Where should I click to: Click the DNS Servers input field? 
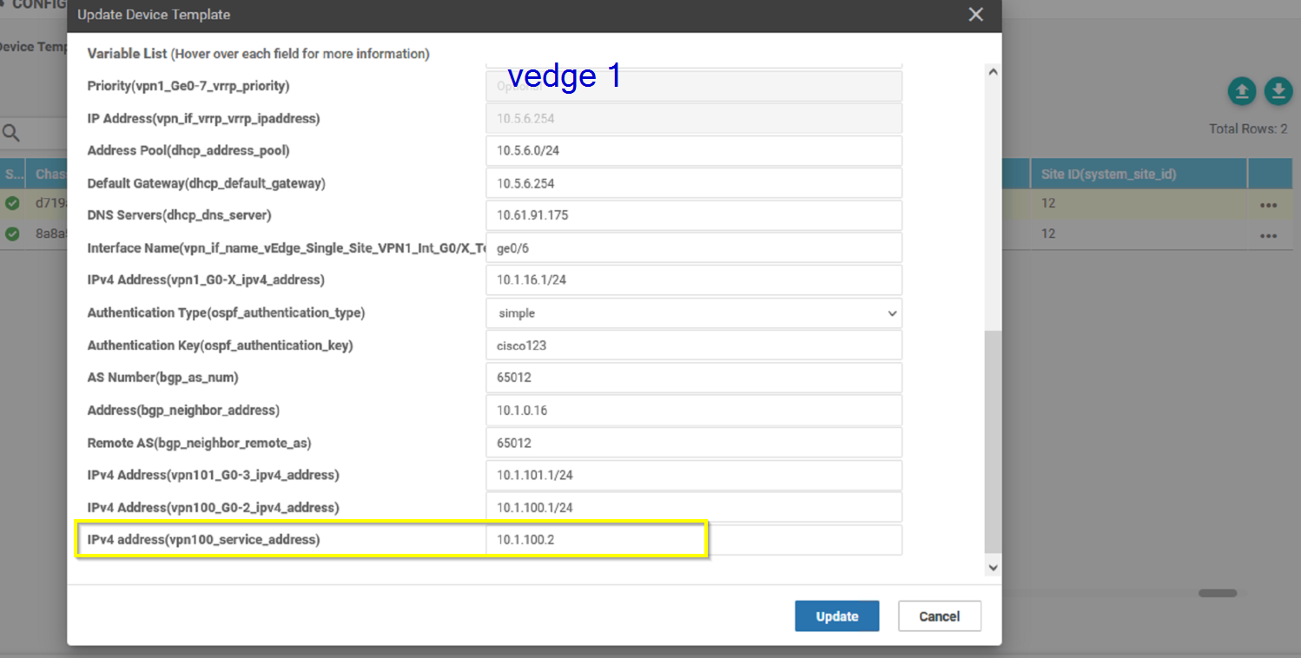694,215
